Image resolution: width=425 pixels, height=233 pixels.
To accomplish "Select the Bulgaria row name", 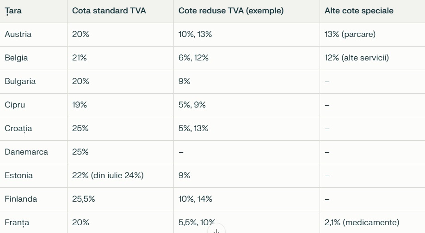I will 20,82.
